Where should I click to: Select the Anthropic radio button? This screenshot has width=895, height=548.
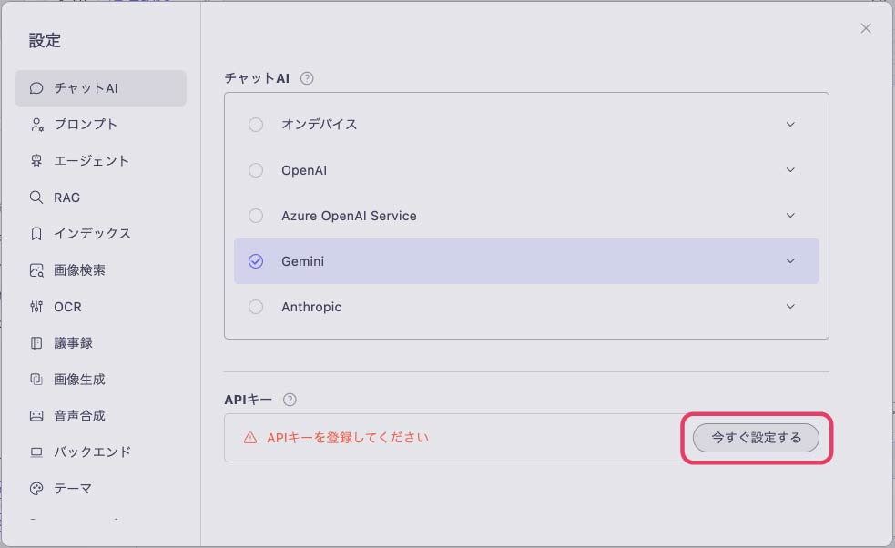click(x=256, y=307)
